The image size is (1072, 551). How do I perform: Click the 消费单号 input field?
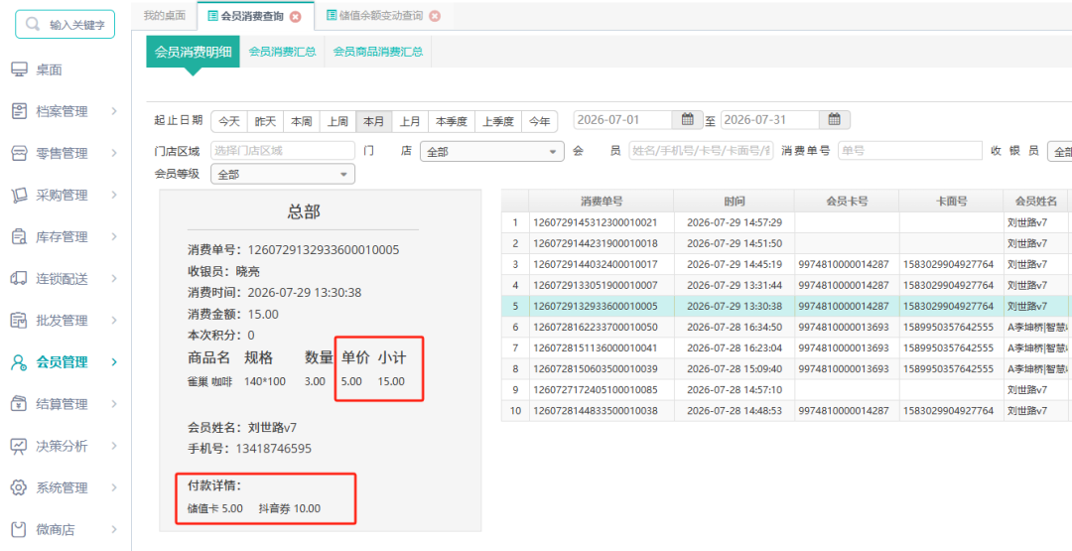click(x=910, y=151)
